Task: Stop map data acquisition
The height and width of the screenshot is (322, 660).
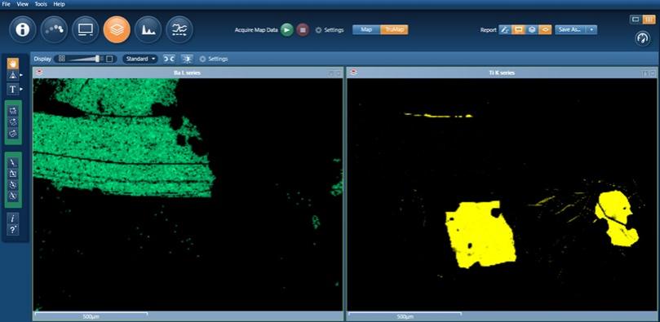Action: coord(302,30)
